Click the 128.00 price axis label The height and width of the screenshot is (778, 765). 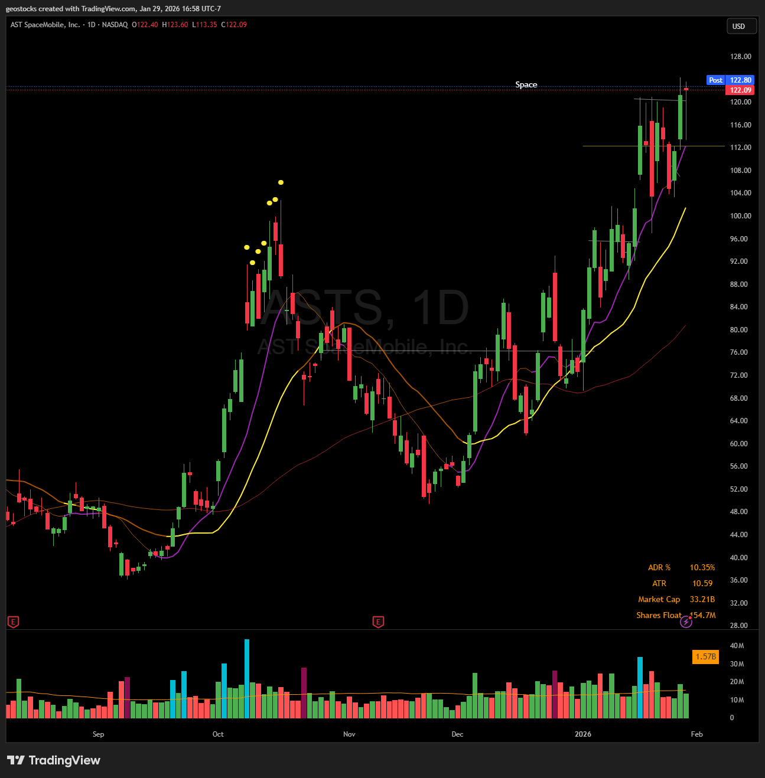coord(741,57)
